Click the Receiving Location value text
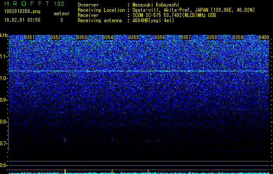The width and height of the screenshot is (273, 174). click(194, 10)
